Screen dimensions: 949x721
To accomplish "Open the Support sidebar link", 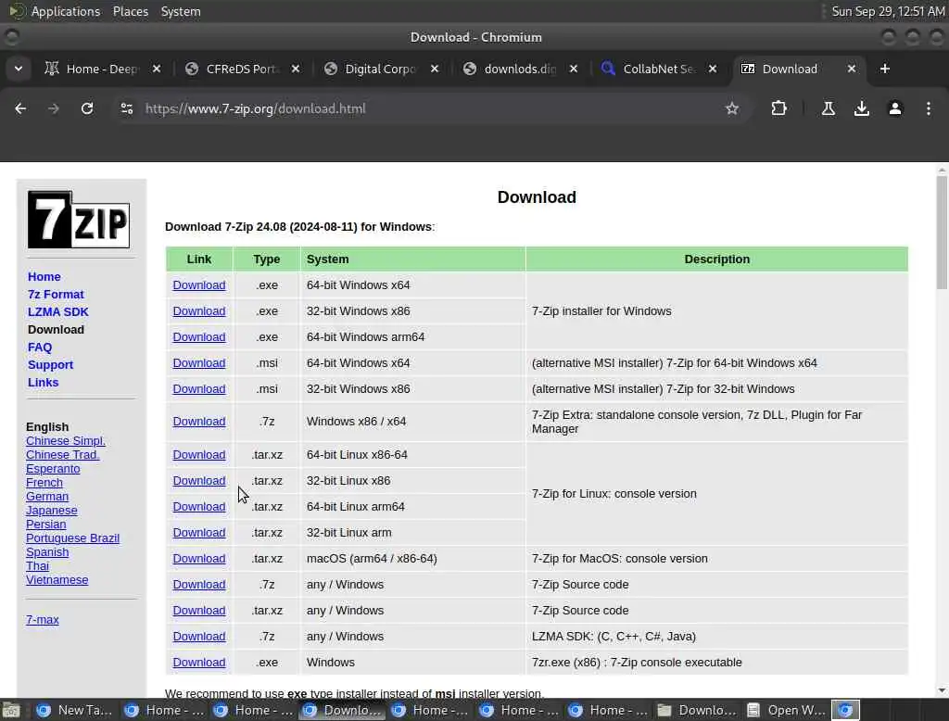I will (x=50, y=364).
